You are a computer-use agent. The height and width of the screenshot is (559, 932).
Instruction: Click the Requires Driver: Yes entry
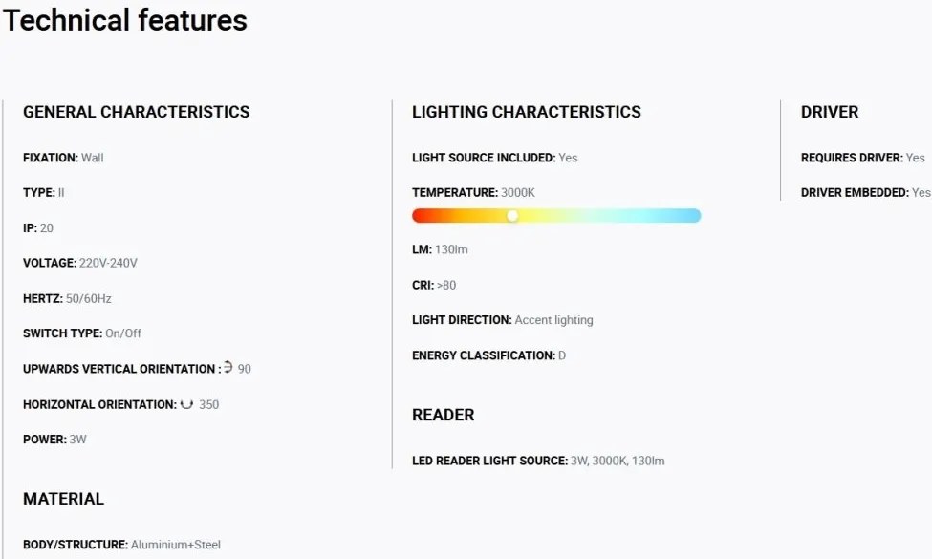(x=863, y=158)
